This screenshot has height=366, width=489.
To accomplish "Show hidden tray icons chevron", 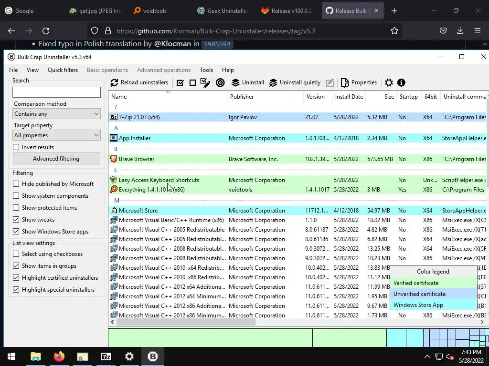I will coord(427,356).
